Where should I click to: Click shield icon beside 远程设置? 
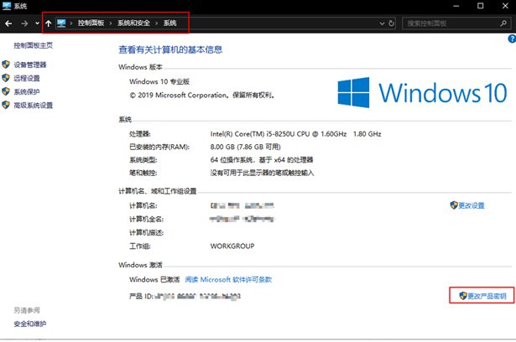[6, 78]
